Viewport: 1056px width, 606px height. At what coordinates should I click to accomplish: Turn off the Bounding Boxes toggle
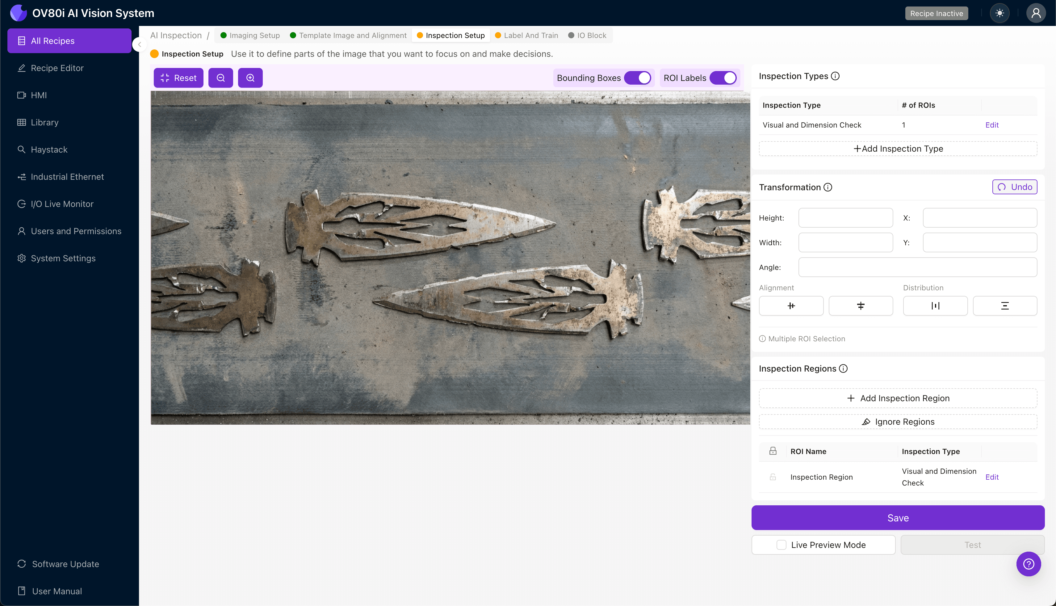(x=637, y=78)
